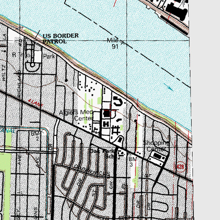
Task: Select the "BM 3" benchmark label
Action: coord(133,162)
